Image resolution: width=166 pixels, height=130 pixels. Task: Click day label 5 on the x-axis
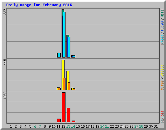click(x=30, y=126)
